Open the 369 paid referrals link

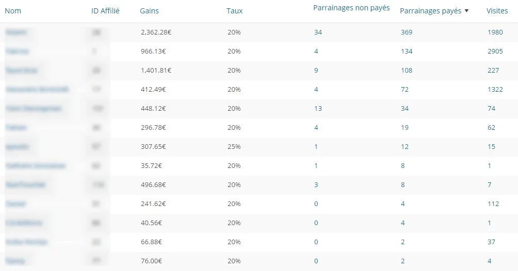[x=407, y=32]
